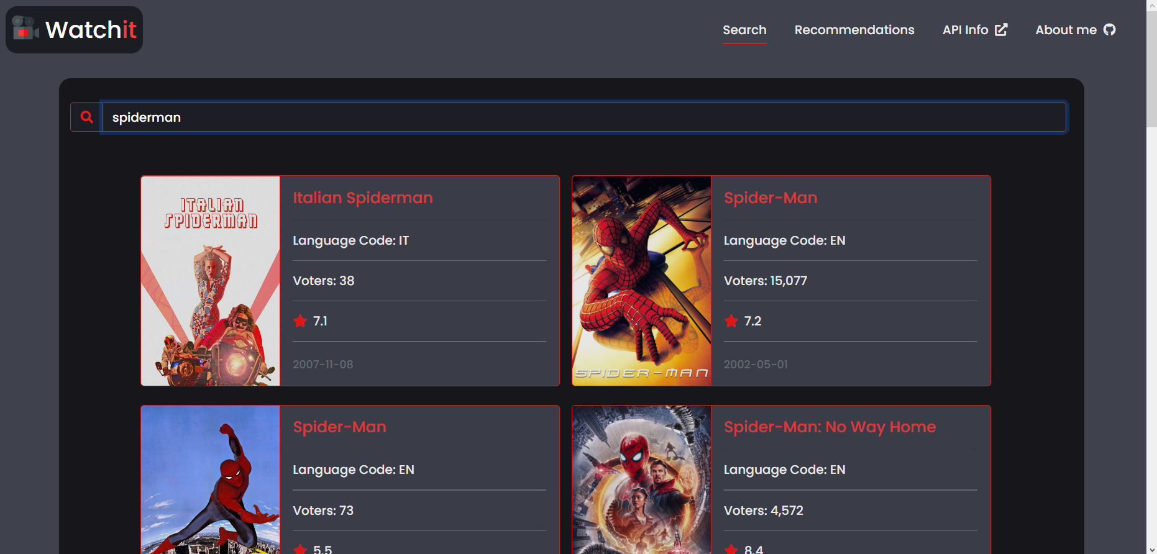Open API Info link in navbar
This screenshot has height=554, width=1157.
click(x=975, y=30)
